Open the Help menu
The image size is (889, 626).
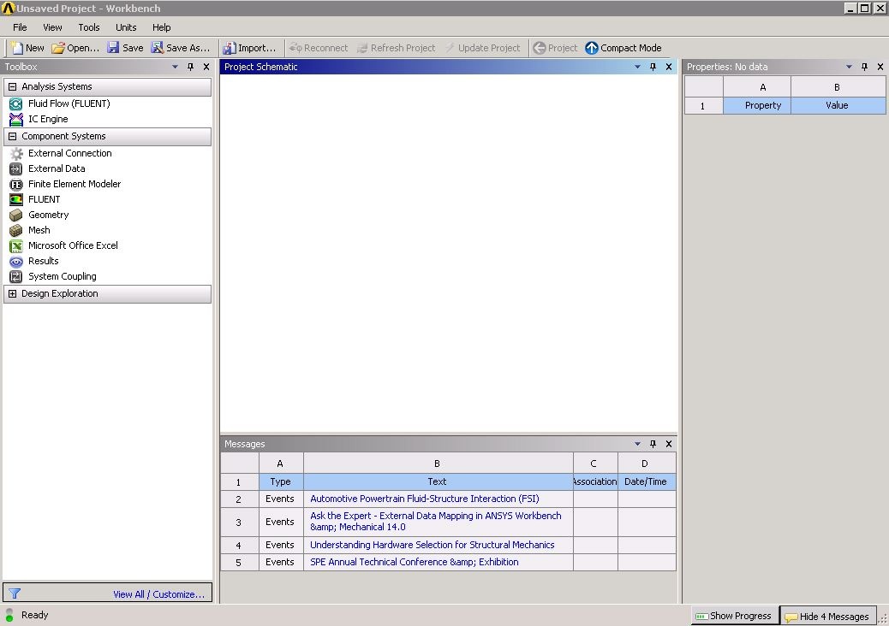point(161,27)
